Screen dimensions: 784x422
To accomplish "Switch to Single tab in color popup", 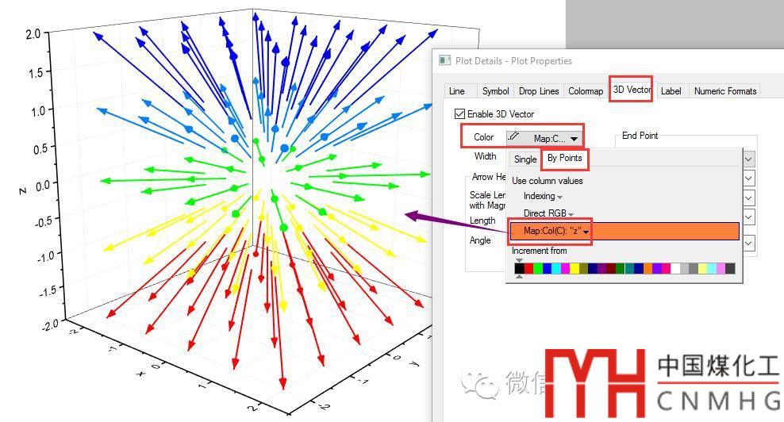I will coord(525,159).
